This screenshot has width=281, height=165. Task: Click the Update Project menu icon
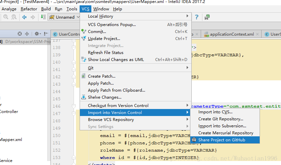pyautogui.click(x=84, y=39)
